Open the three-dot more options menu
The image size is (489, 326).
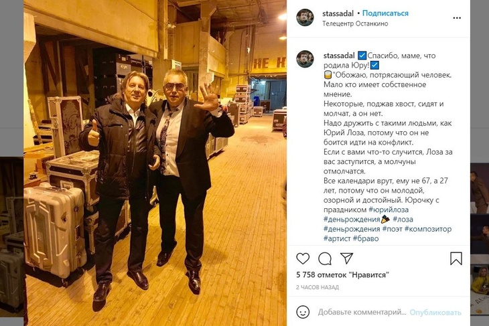pyautogui.click(x=457, y=18)
